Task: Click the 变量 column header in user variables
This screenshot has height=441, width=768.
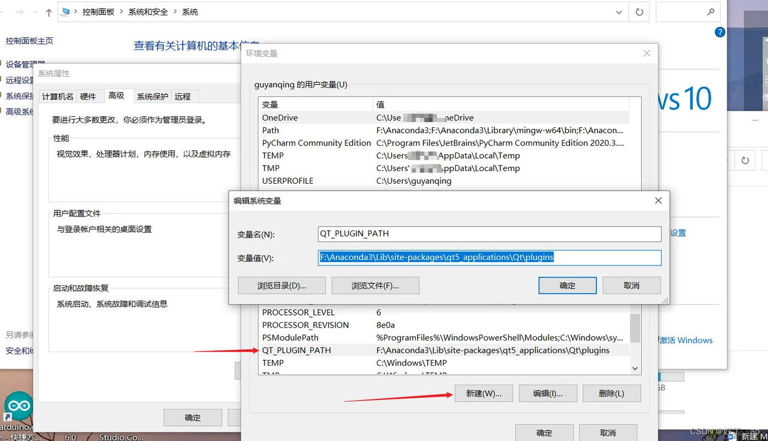Action: (x=315, y=104)
